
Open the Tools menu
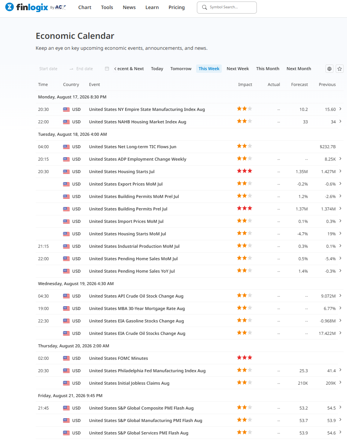(x=107, y=7)
